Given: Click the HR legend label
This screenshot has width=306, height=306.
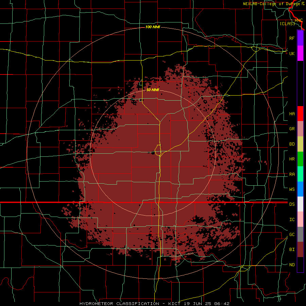Looking at the screenshot, I should click(292, 159).
